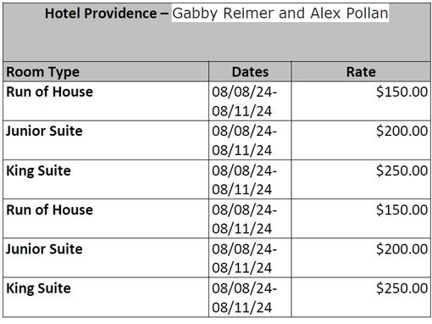Click the first Junior Suite room type cell
Screen dimensions: 432x324
[106, 141]
